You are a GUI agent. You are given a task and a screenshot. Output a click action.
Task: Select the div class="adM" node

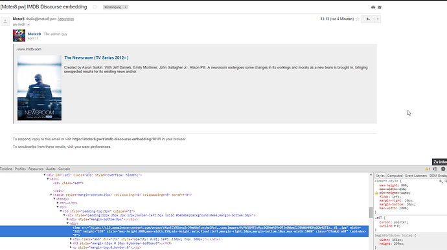(68, 183)
